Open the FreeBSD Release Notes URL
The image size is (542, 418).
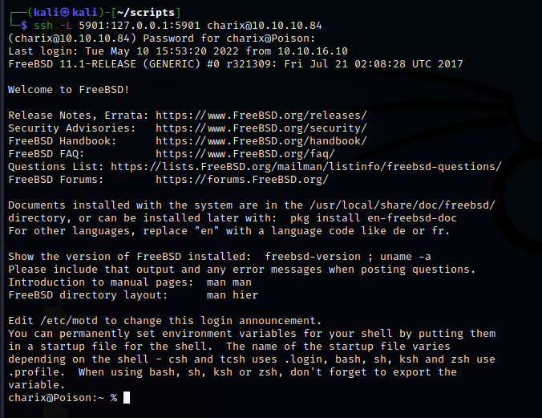261,115
